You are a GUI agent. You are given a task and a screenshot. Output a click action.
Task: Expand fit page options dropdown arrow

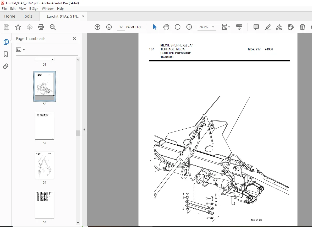(229, 27)
